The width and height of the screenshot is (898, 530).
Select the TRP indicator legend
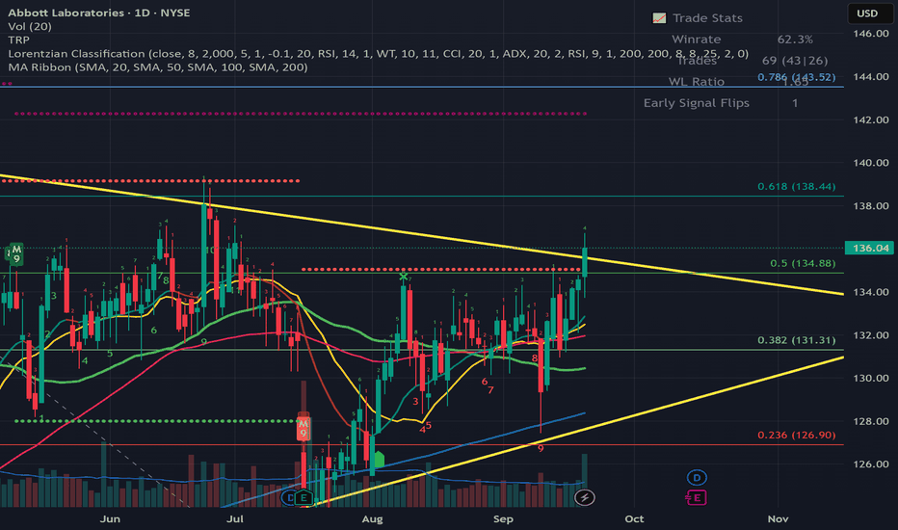click(x=19, y=40)
